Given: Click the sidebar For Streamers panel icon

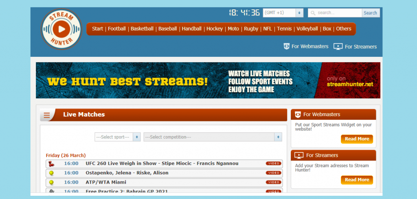Looking at the screenshot, I should click(x=299, y=155).
